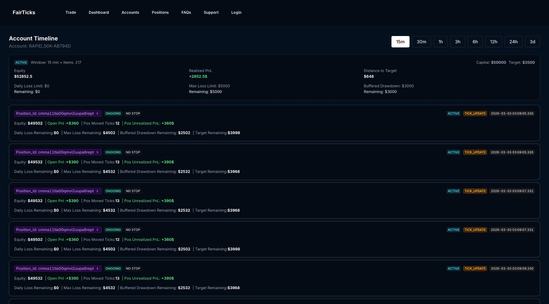Click the NO STOP badge in the 03:09:09.330 card
This screenshot has width=549, height=304.
133,269
